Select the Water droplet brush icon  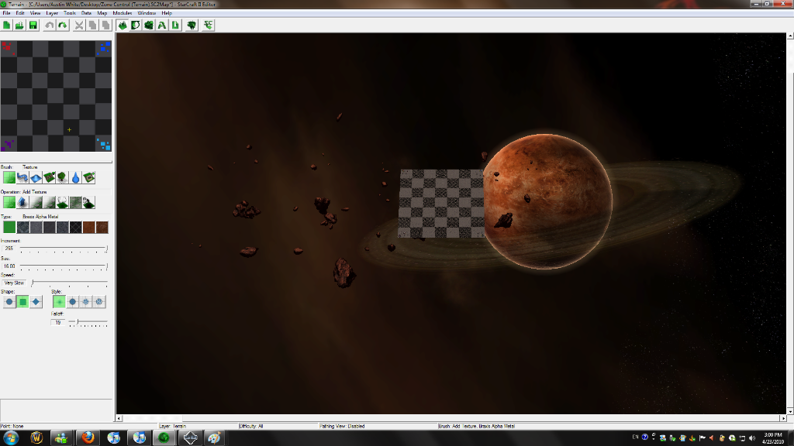75,177
